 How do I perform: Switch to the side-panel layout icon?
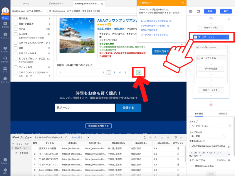(x=198, y=11)
